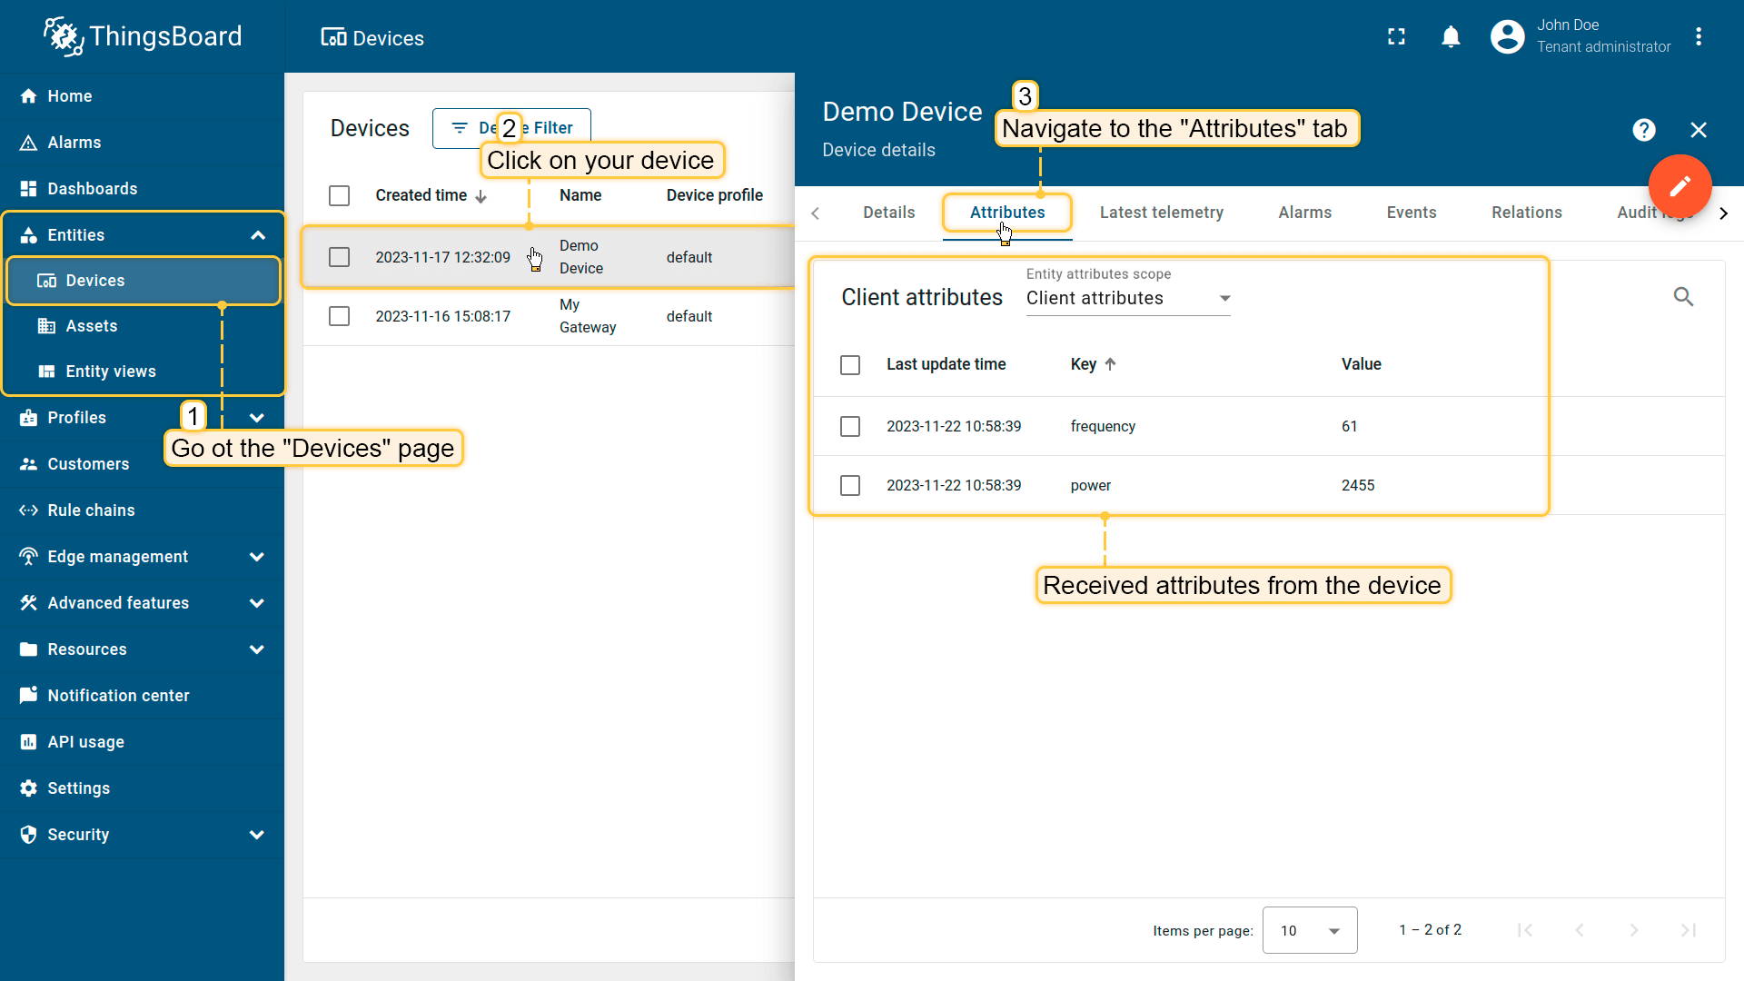Switch to the Attributes tab
This screenshot has height=981, width=1744.
(x=1007, y=213)
